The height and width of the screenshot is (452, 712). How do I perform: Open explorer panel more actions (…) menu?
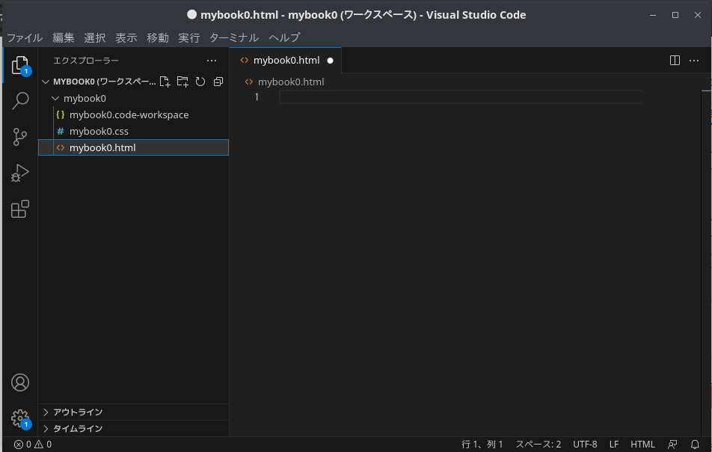[212, 61]
